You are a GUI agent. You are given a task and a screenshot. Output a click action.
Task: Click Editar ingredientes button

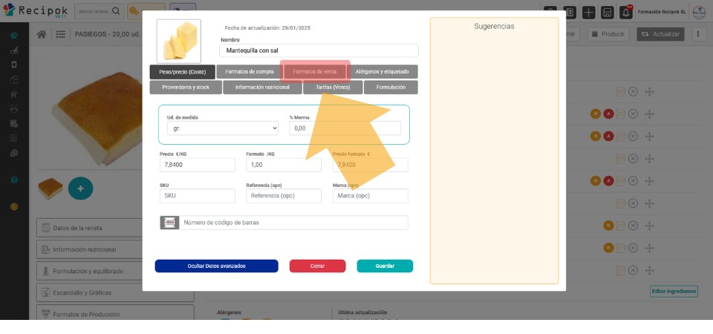[x=674, y=291]
